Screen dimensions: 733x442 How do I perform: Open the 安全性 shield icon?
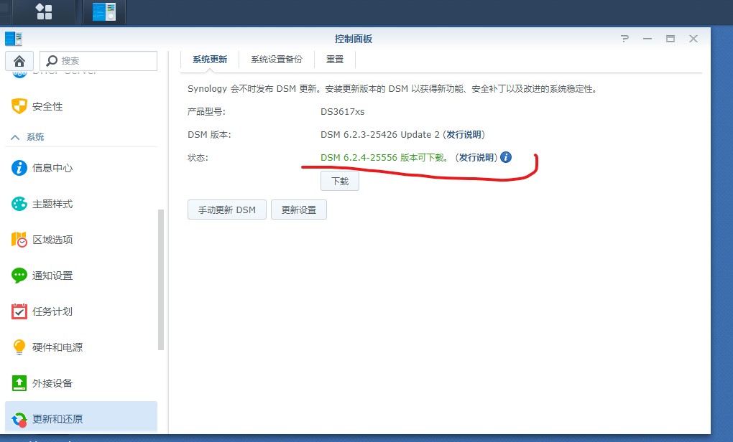pos(19,106)
